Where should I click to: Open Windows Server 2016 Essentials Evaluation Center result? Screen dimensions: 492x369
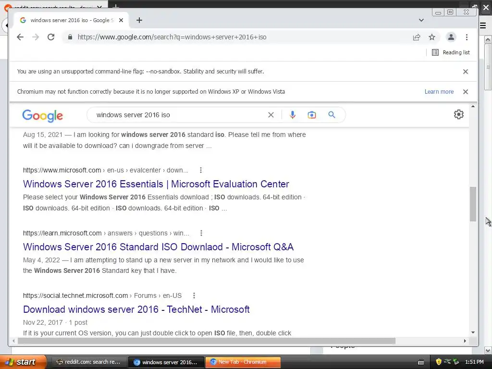[156, 184]
